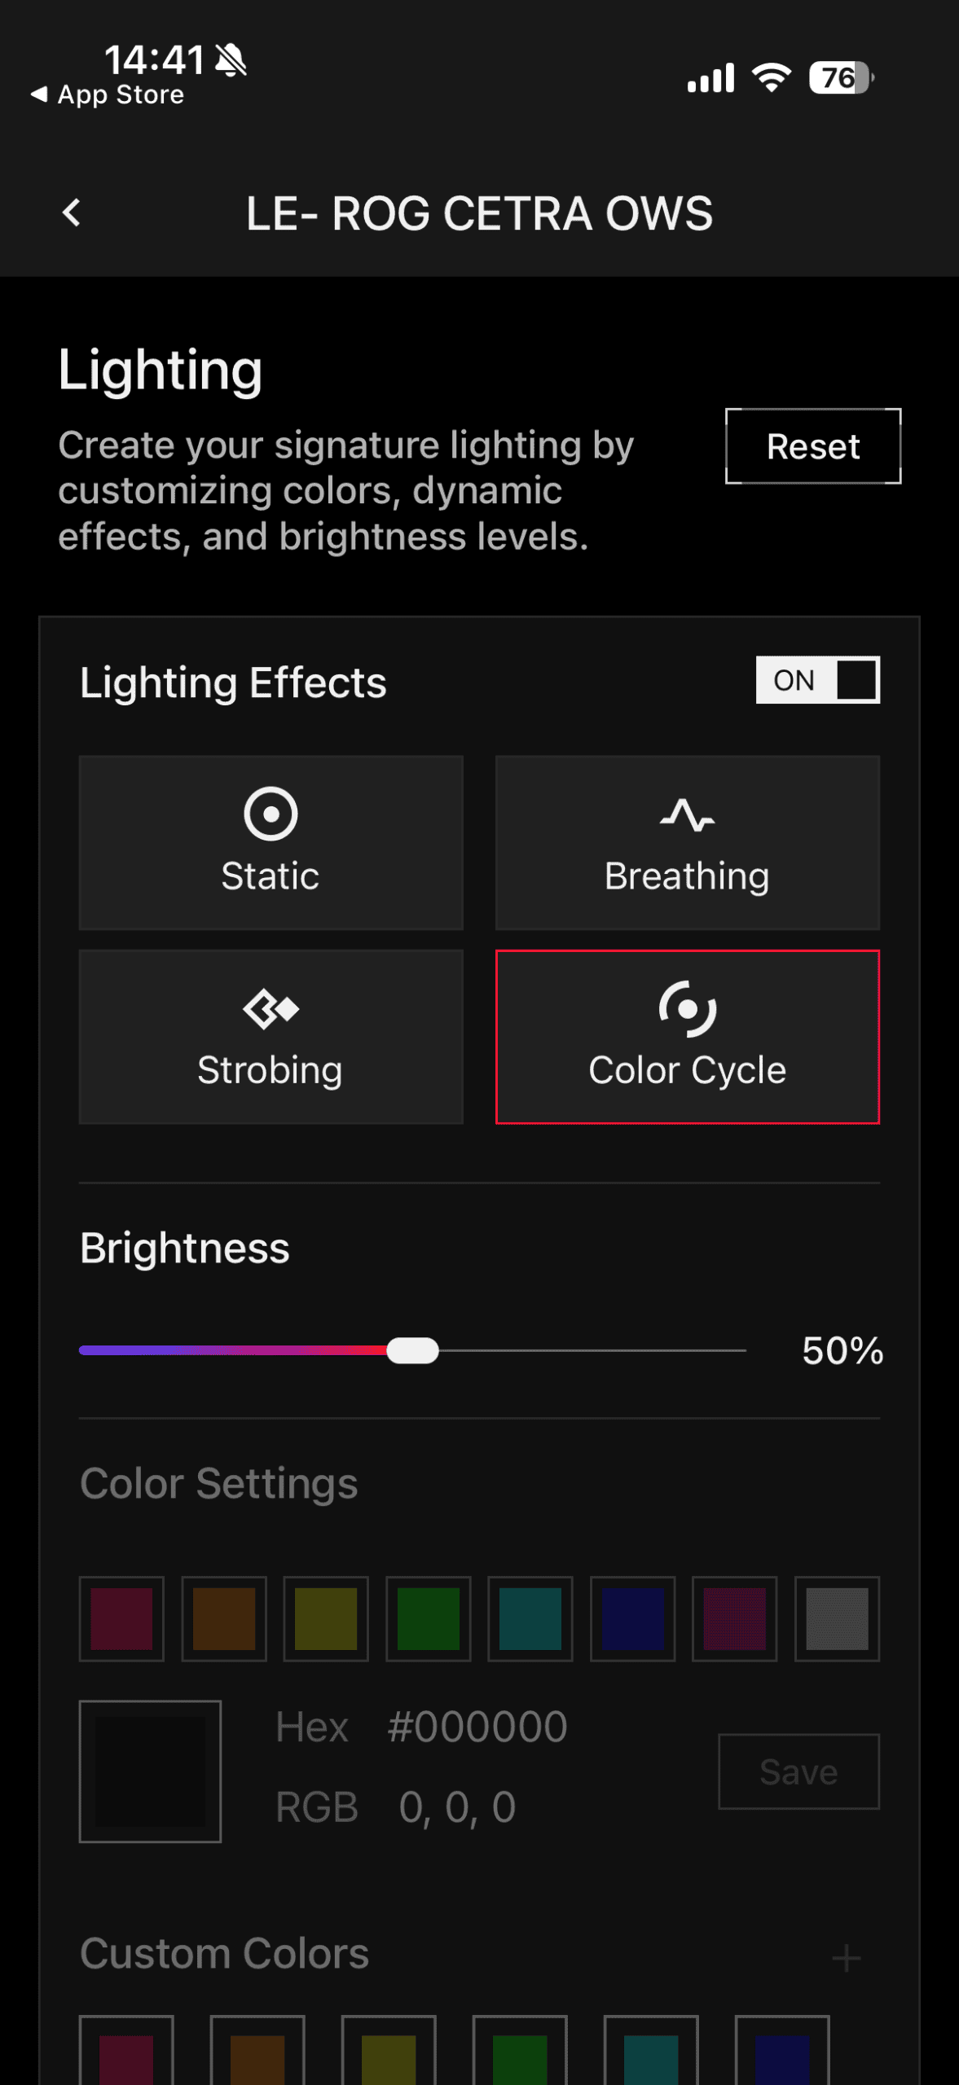Choose the gray preset color swatch

(x=837, y=1618)
